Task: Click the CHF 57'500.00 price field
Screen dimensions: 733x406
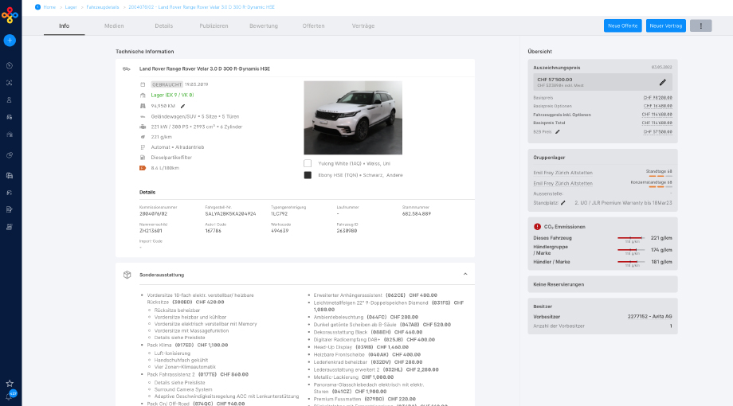Action: [602, 82]
